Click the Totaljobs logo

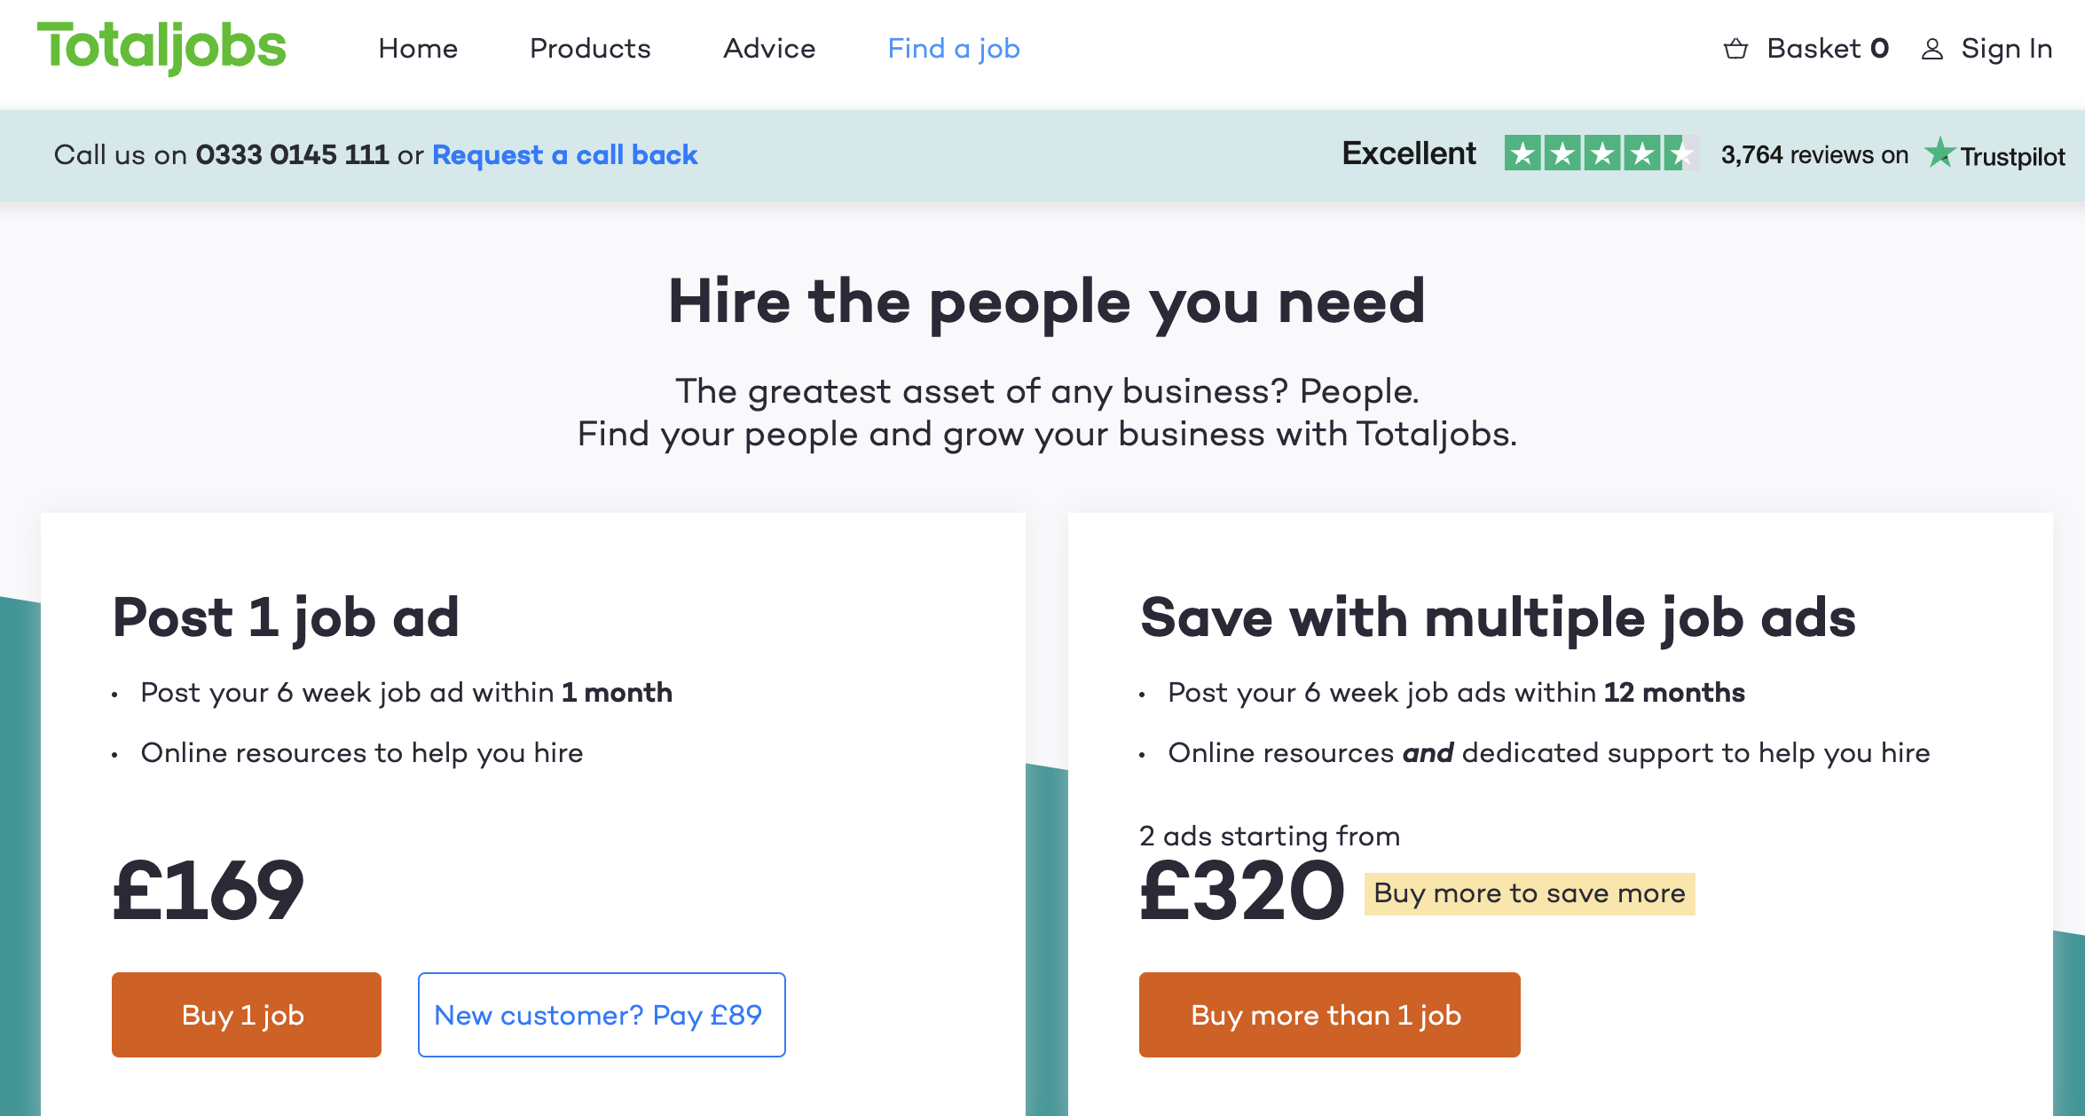[161, 49]
